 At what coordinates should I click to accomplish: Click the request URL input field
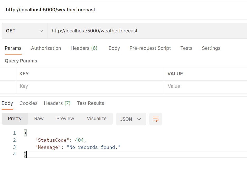tap(147, 31)
